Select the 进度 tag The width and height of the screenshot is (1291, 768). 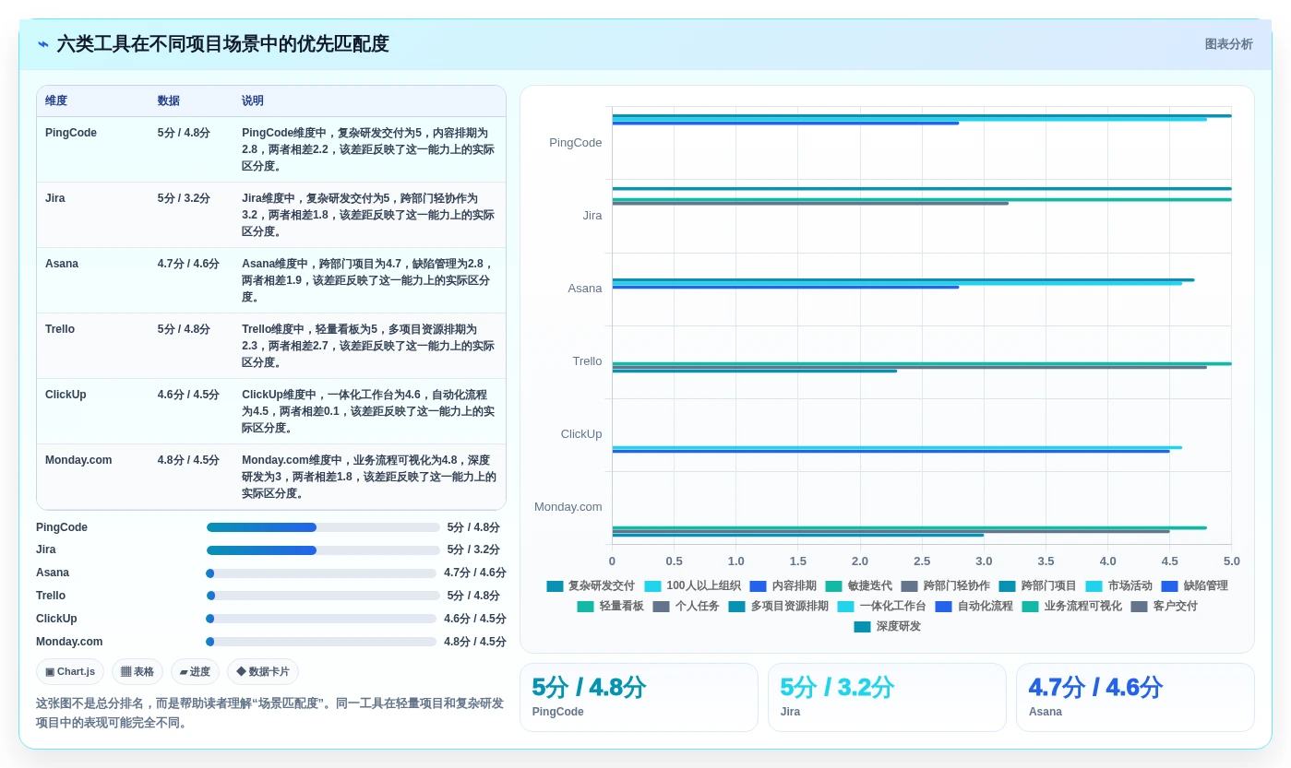click(195, 672)
